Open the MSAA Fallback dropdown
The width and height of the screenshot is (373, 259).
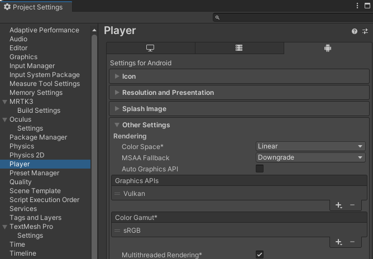click(310, 157)
